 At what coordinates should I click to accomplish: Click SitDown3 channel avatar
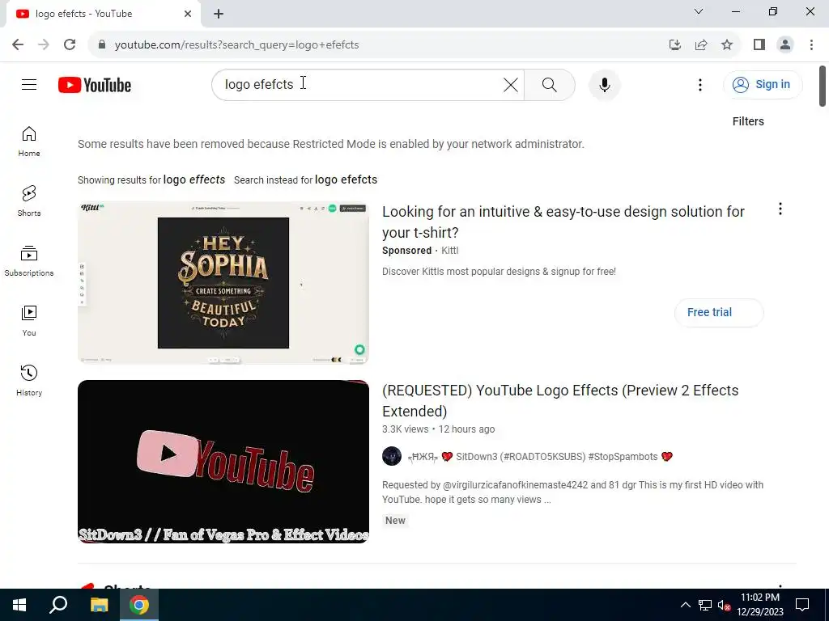tap(392, 456)
